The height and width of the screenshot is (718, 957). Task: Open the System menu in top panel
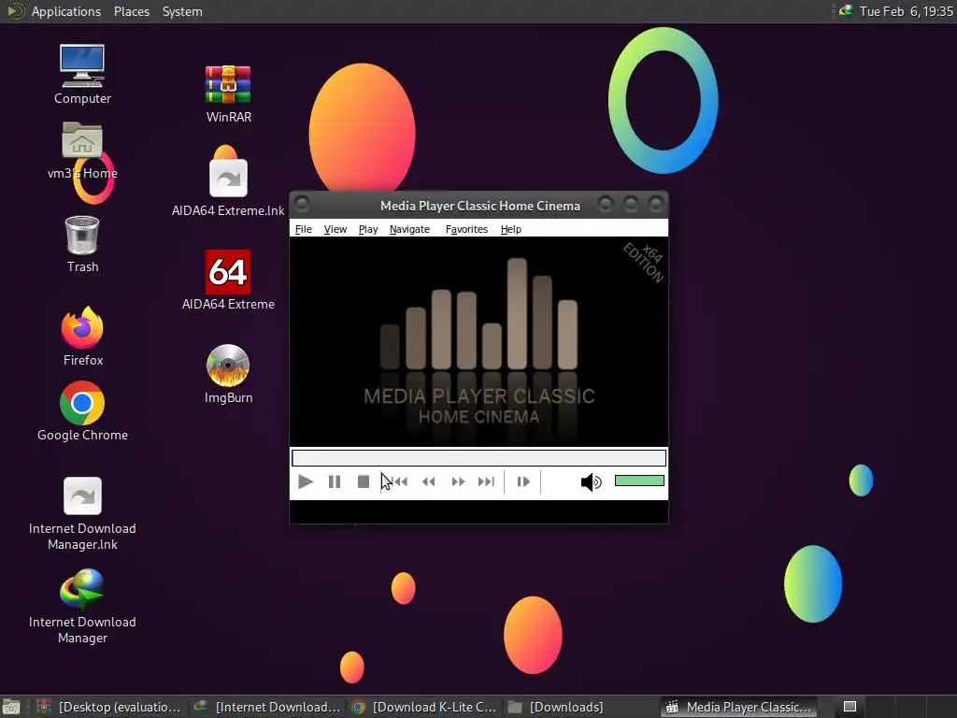[x=182, y=11]
